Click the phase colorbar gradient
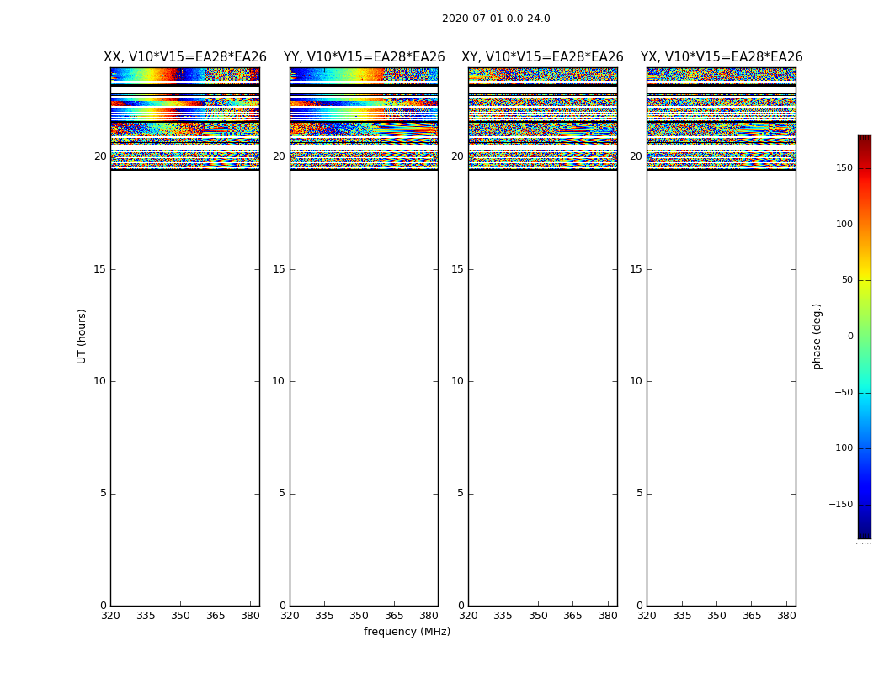Screen dimensions: 884x673 coord(865,336)
